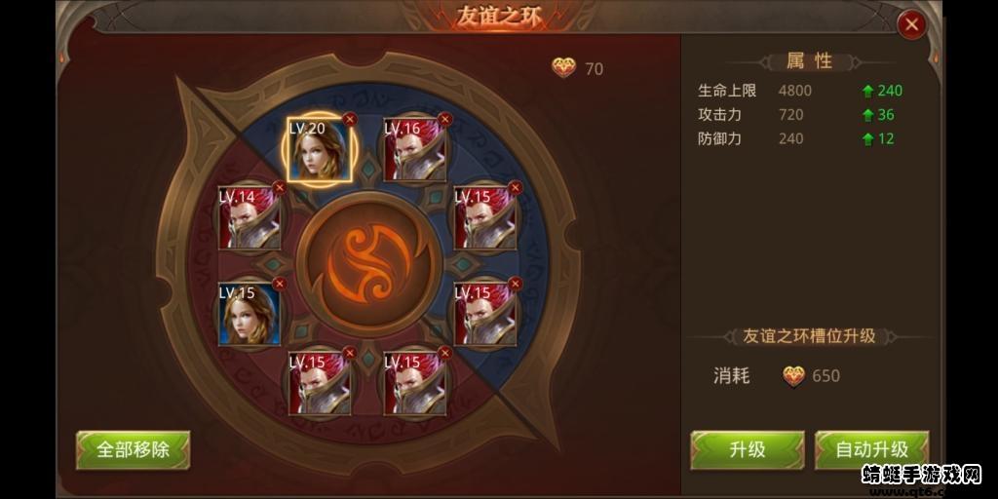Remove the LV.14 hero via red X
998x499 pixels.
pyautogui.click(x=279, y=188)
